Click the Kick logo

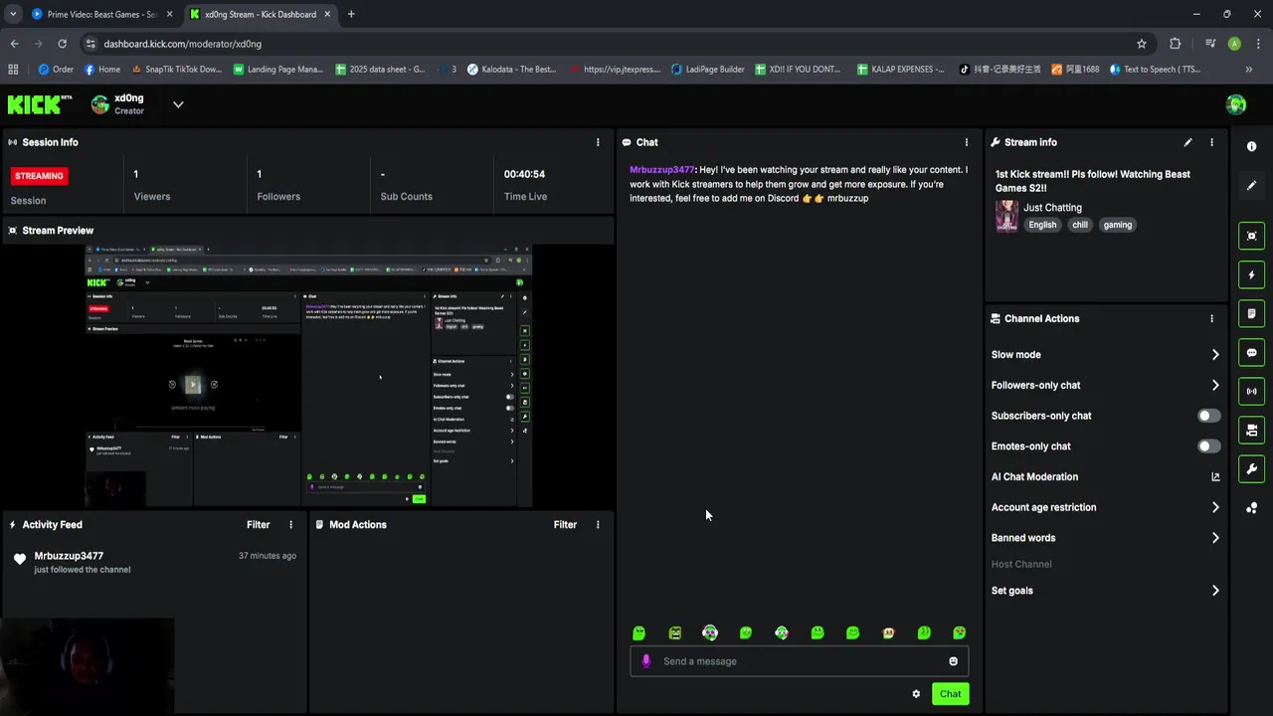point(40,104)
